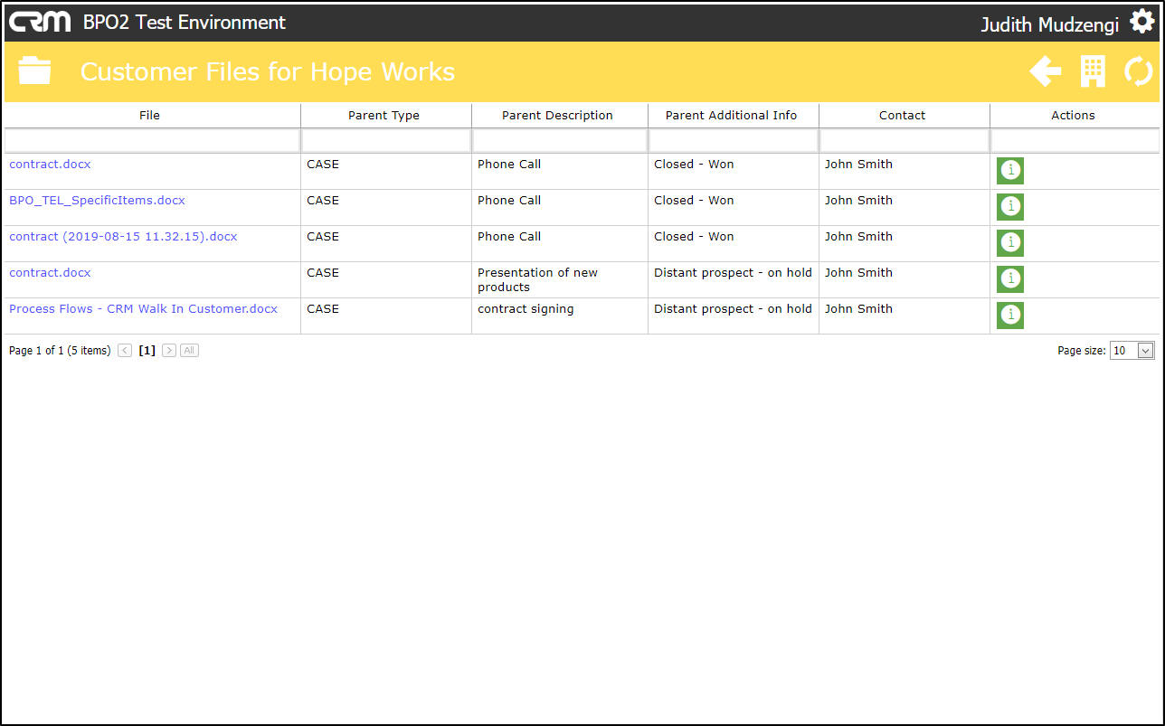Open the settings gear next to Judith Mudzengi
The image size is (1165, 726).
[x=1142, y=23]
